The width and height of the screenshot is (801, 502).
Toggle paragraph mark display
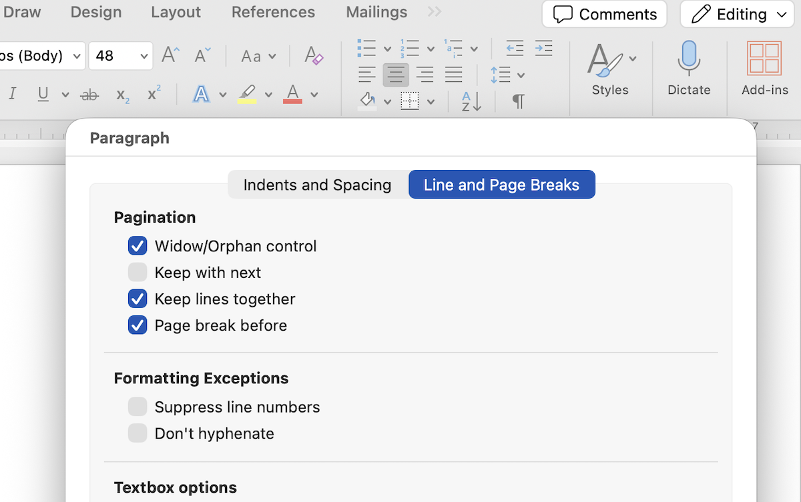(519, 101)
